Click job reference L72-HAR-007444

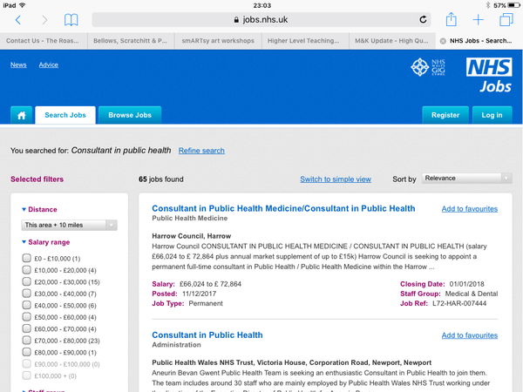pos(459,303)
